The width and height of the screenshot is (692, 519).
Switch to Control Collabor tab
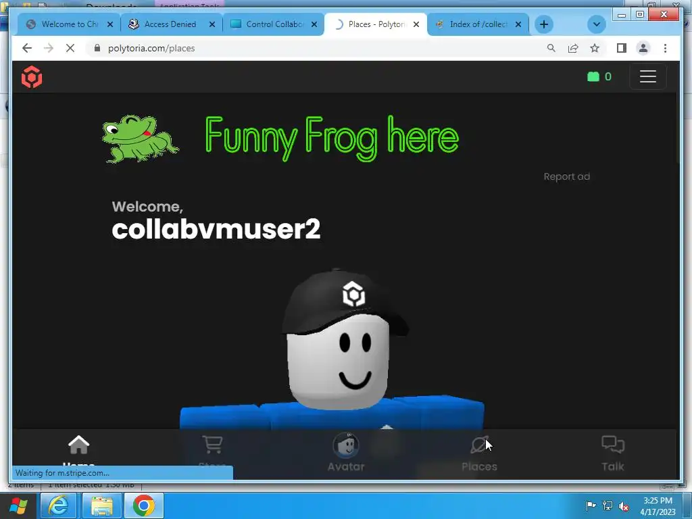[x=274, y=24]
